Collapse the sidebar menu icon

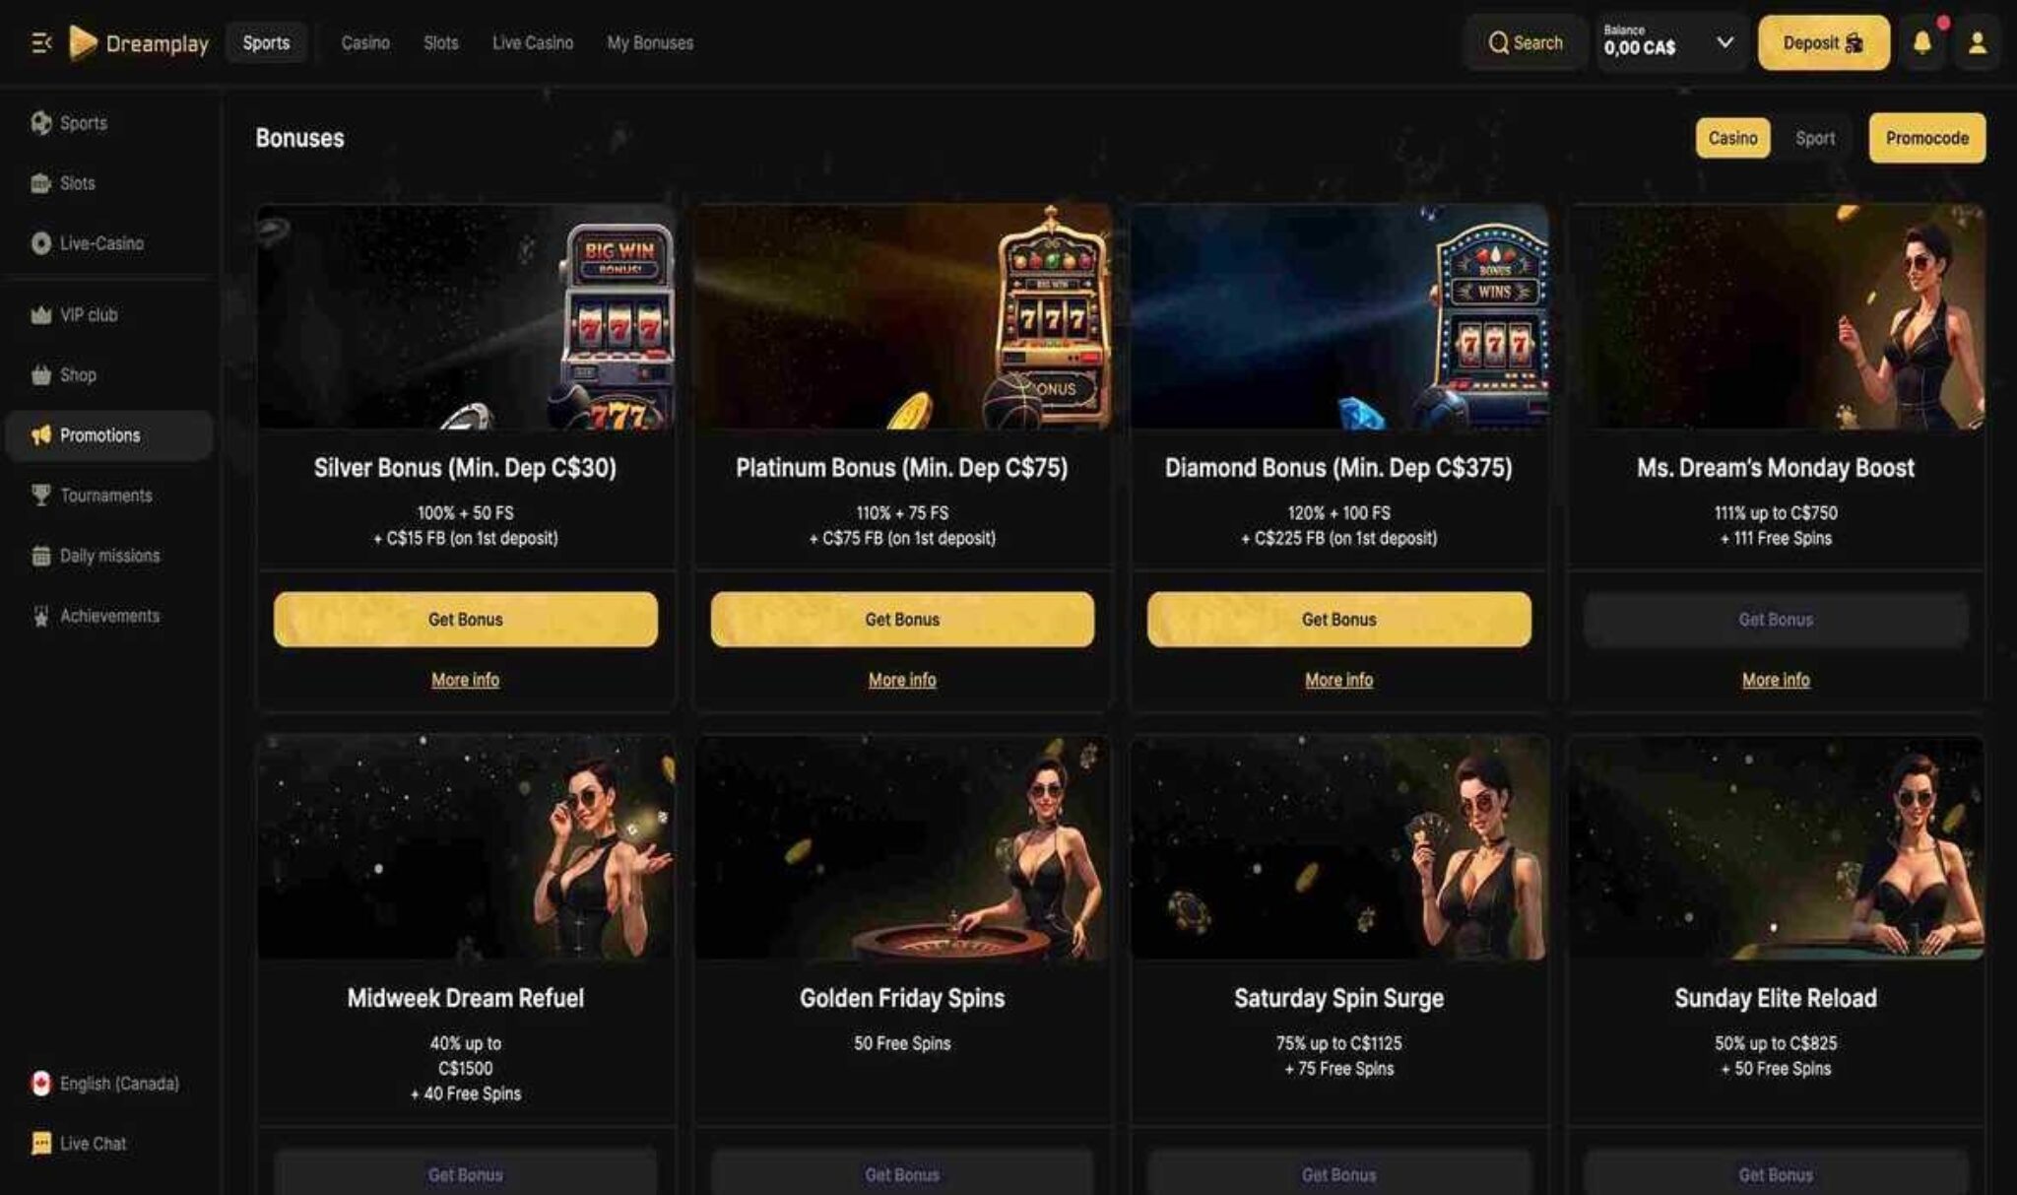(40, 43)
